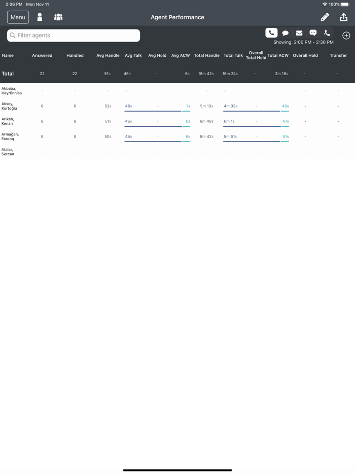Screen dimensions: 355x474
Task: Switch to the agent group view icon
Action: point(58,17)
